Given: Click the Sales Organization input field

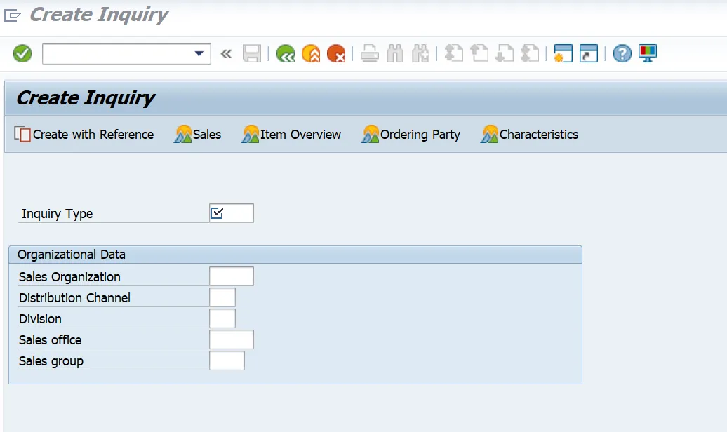Looking at the screenshot, I should [x=231, y=276].
